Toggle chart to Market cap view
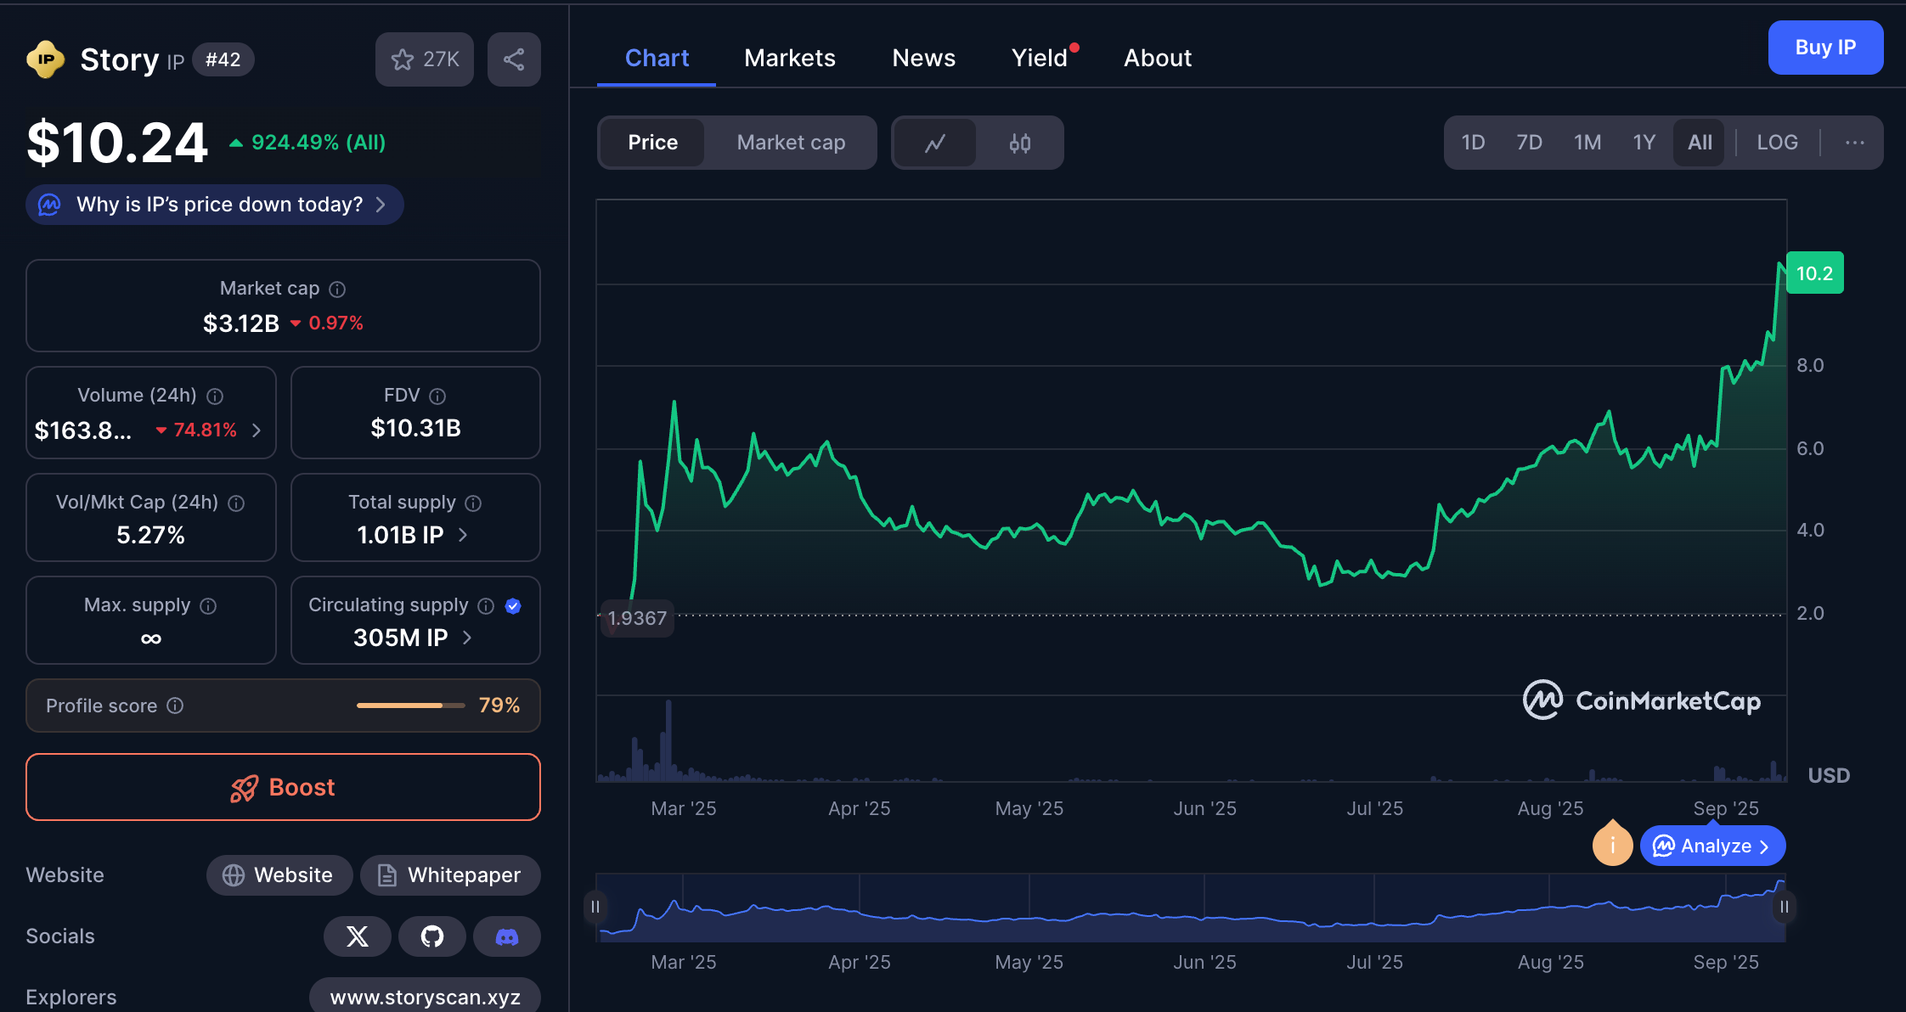 click(x=791, y=143)
